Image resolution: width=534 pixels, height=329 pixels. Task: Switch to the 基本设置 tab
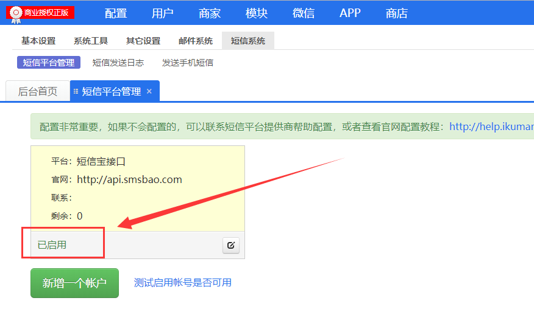click(38, 41)
